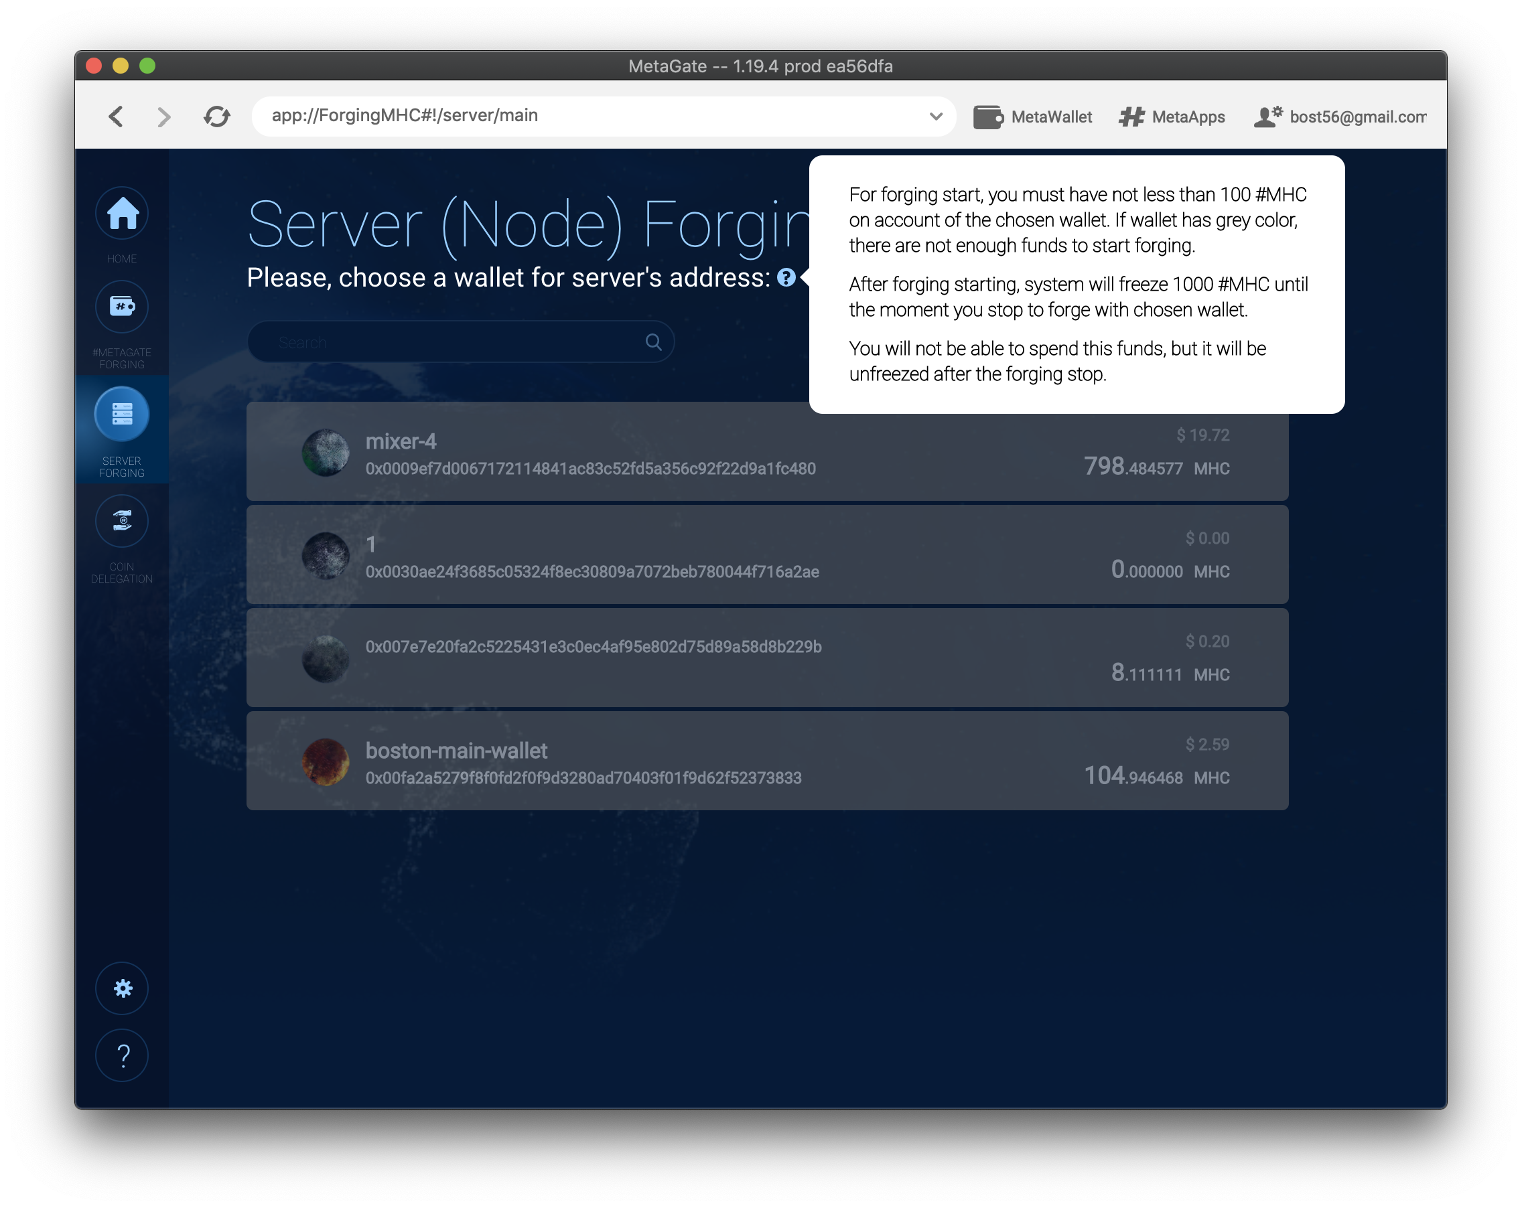Open Coin Delegation section
1522x1208 pixels.
tap(122, 522)
